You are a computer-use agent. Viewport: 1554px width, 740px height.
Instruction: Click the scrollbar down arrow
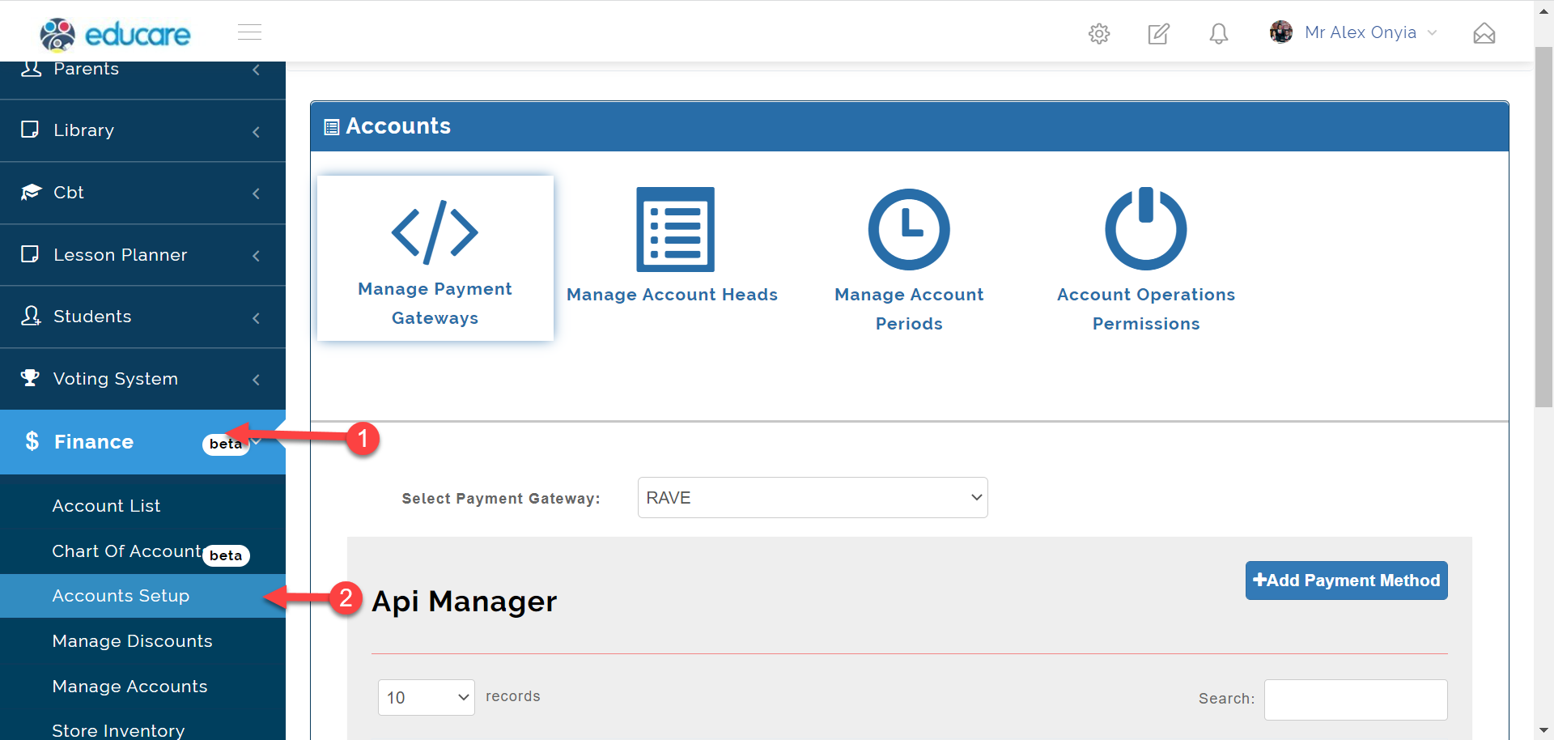pos(1543,731)
